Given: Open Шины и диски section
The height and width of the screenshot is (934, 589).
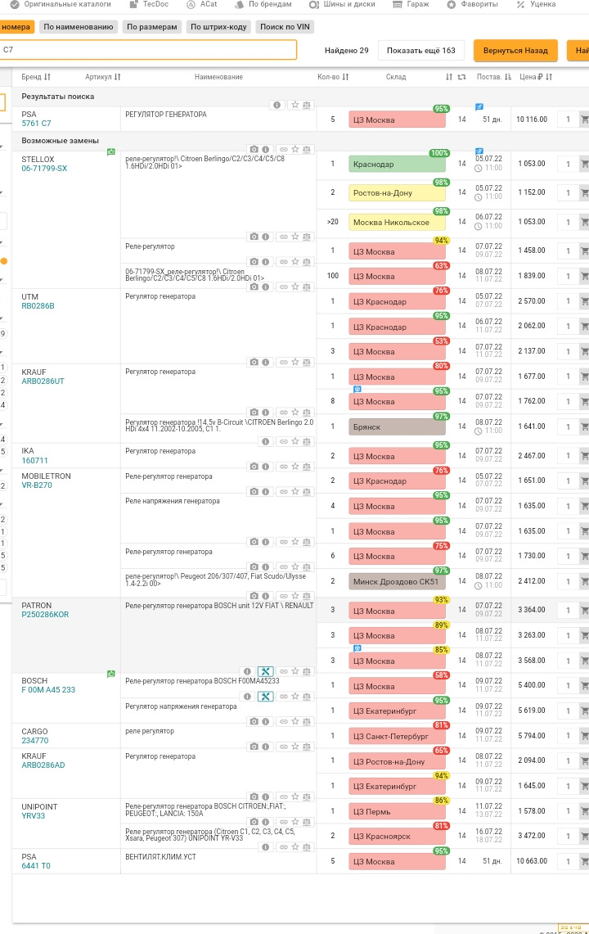Looking at the screenshot, I should [x=342, y=4].
